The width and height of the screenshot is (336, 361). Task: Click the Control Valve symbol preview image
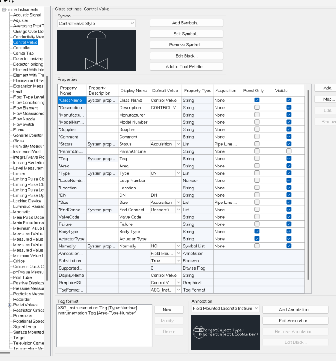(97, 50)
